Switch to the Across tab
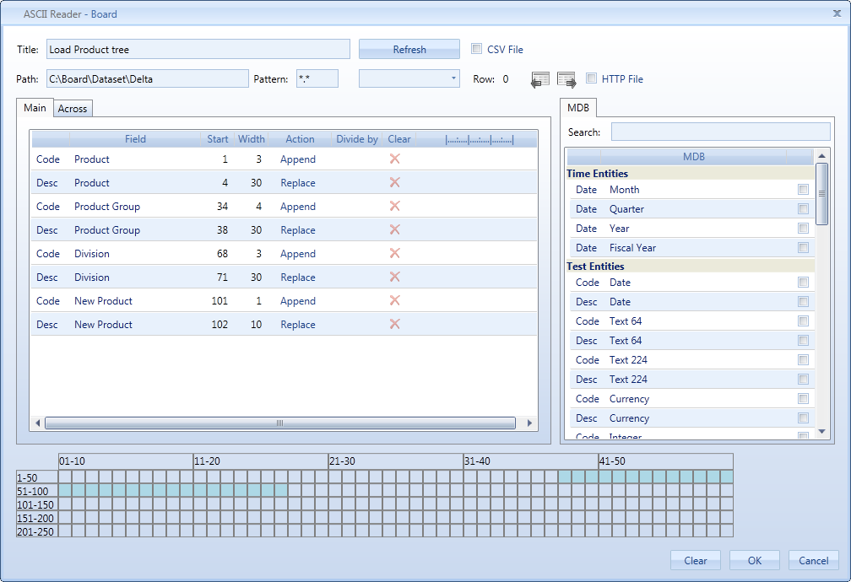Viewport: 851px width, 582px height. 73,109
